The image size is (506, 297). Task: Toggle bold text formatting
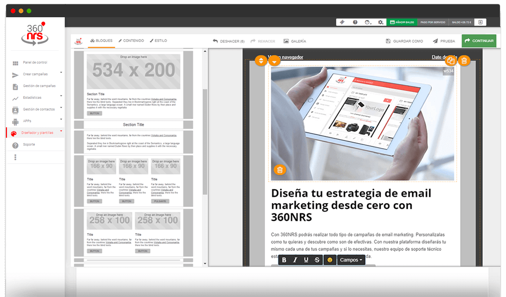(x=284, y=260)
